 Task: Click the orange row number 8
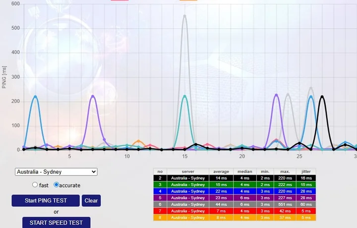tap(160, 217)
